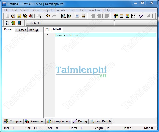Image resolution: width=159 pixels, height=132 pixels.
Task: Show the Compile Log bottom tab
Action: (58, 121)
